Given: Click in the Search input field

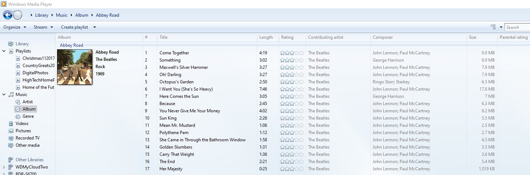Looking at the screenshot, I should tap(517, 27).
